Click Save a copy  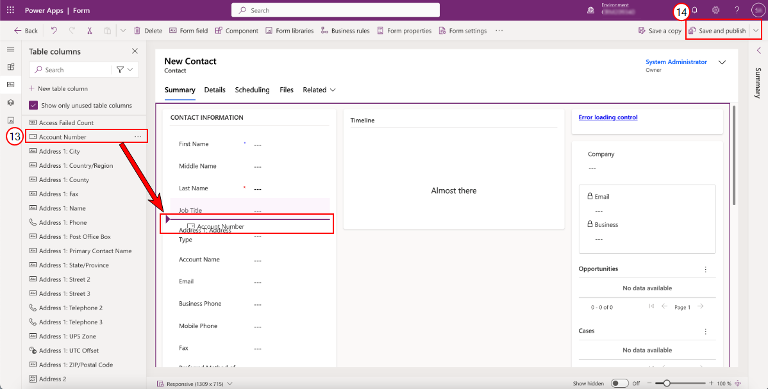tap(660, 30)
